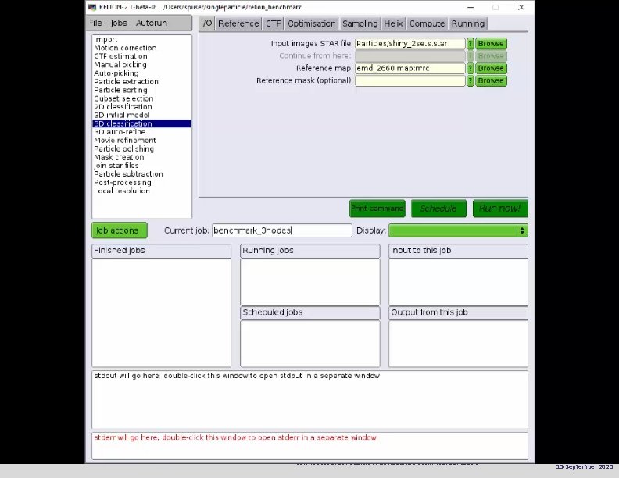The width and height of the screenshot is (619, 478).
Task: Click the red stderr output window
Action: (x=310, y=446)
